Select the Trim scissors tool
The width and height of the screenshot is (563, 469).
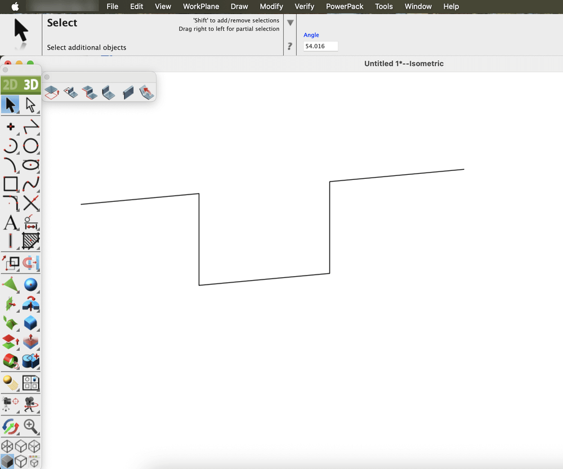[x=31, y=203]
